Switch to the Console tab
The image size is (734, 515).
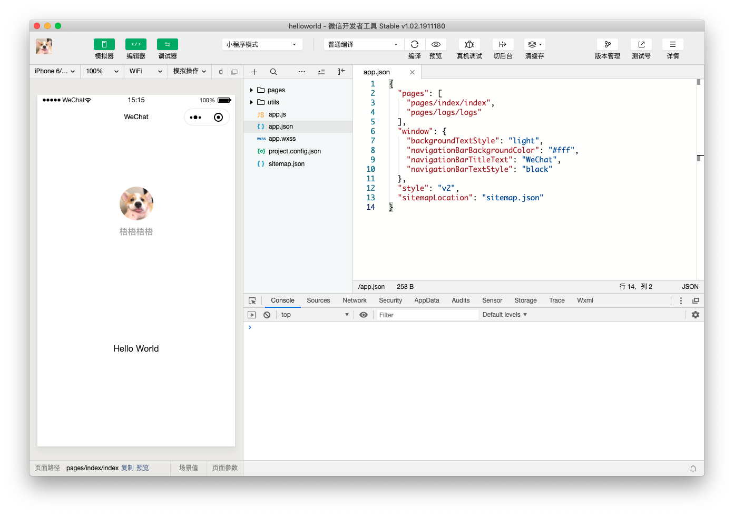click(x=282, y=300)
